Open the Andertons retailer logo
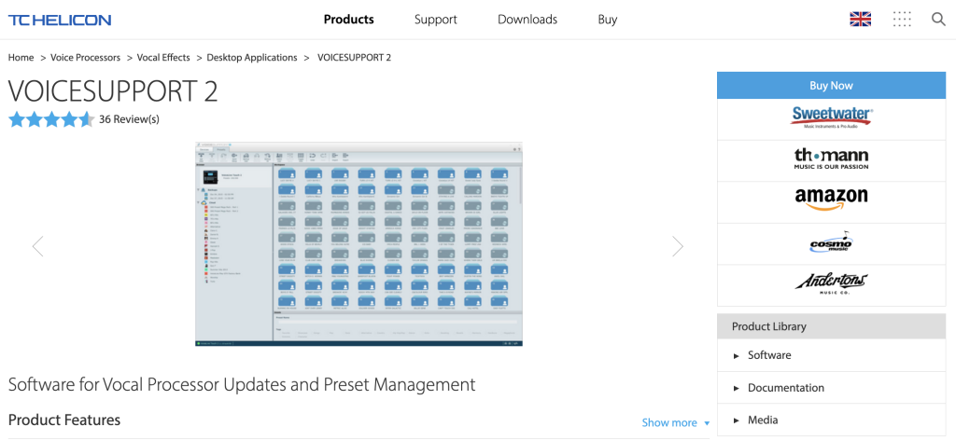Screen dimensions: 956x441 [x=831, y=282]
